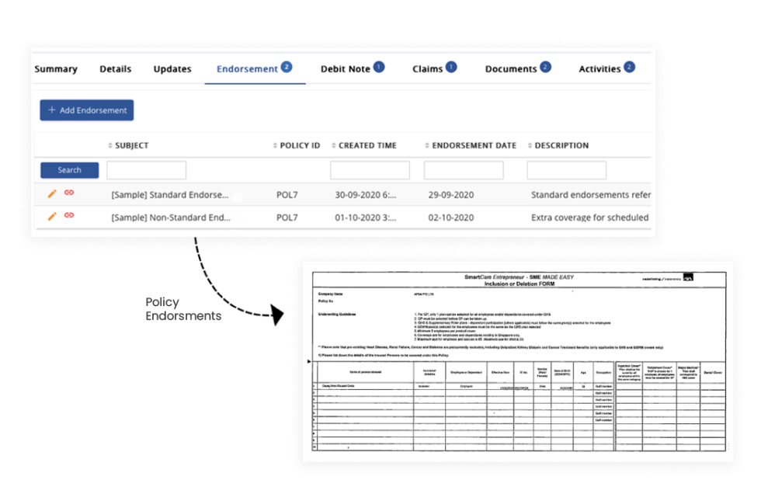Sort the table by Policy ID column

[275, 145]
